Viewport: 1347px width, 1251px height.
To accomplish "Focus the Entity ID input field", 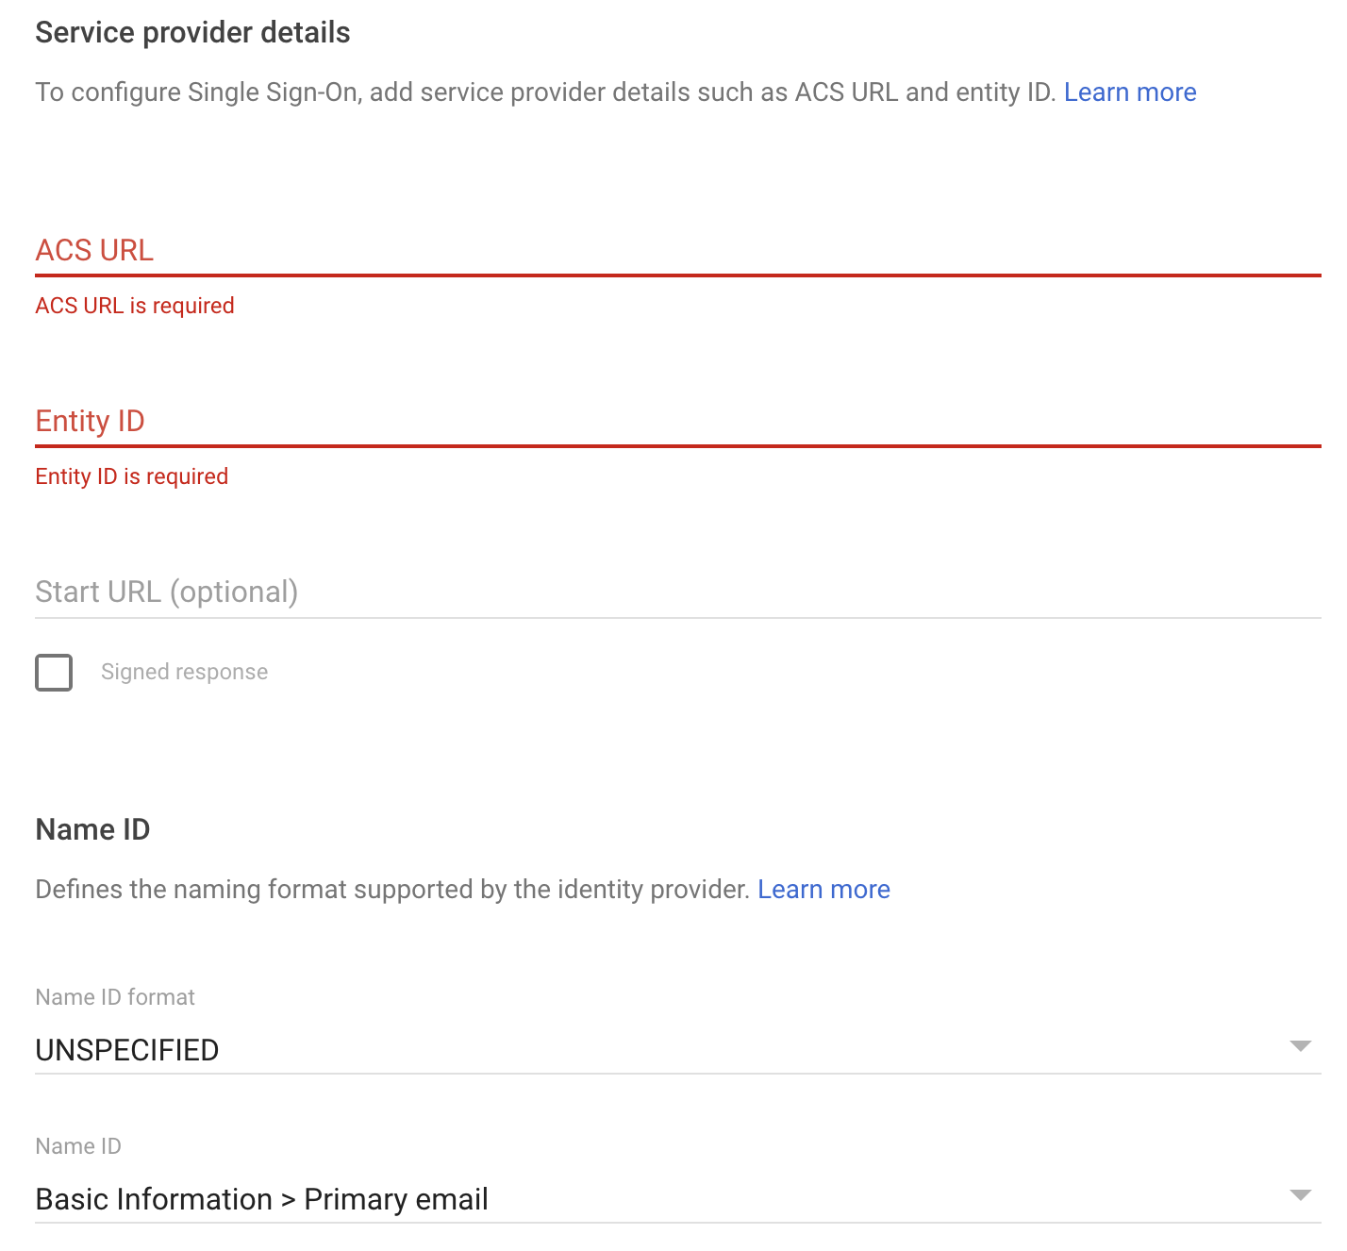I will 677,421.
